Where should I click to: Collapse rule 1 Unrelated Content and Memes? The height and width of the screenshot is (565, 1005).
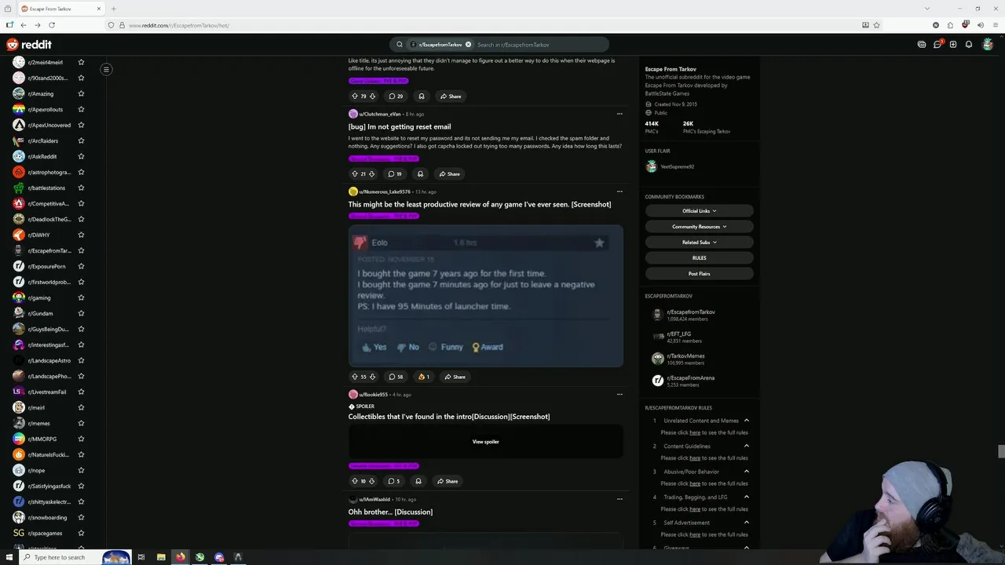[746, 421]
